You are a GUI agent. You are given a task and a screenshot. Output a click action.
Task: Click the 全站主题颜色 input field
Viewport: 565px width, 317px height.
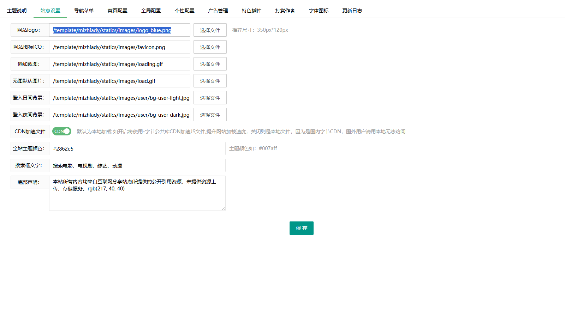point(137,148)
